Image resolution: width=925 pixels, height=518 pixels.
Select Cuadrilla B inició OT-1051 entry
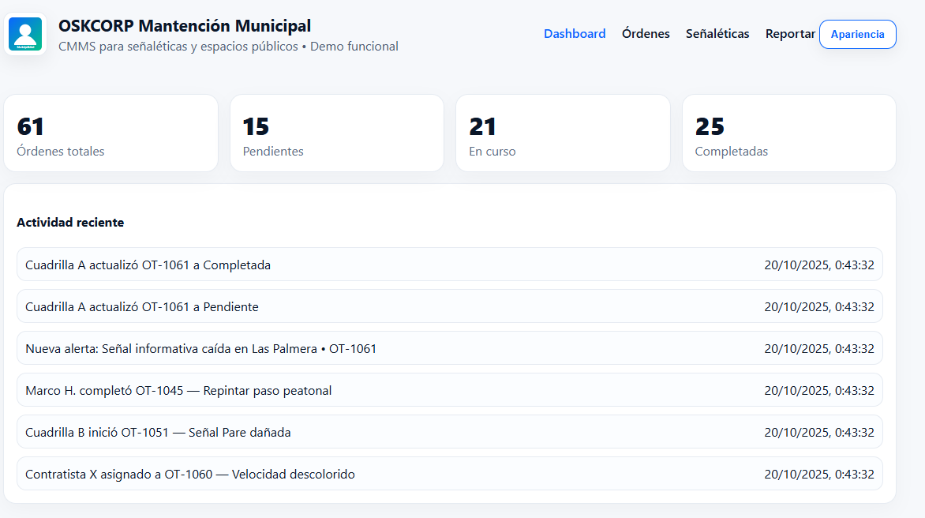coord(449,432)
